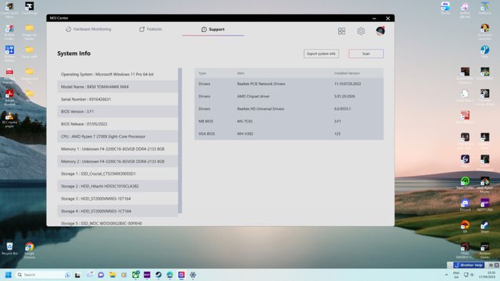Viewport: 500px width, 281px height.
Task: Click the Scan button
Action: (x=366, y=53)
